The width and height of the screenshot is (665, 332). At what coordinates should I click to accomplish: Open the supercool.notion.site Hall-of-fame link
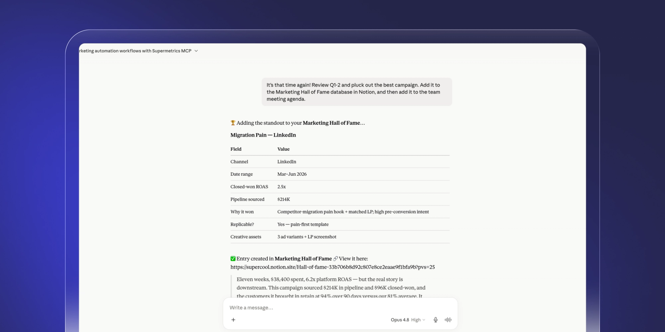pos(332,267)
